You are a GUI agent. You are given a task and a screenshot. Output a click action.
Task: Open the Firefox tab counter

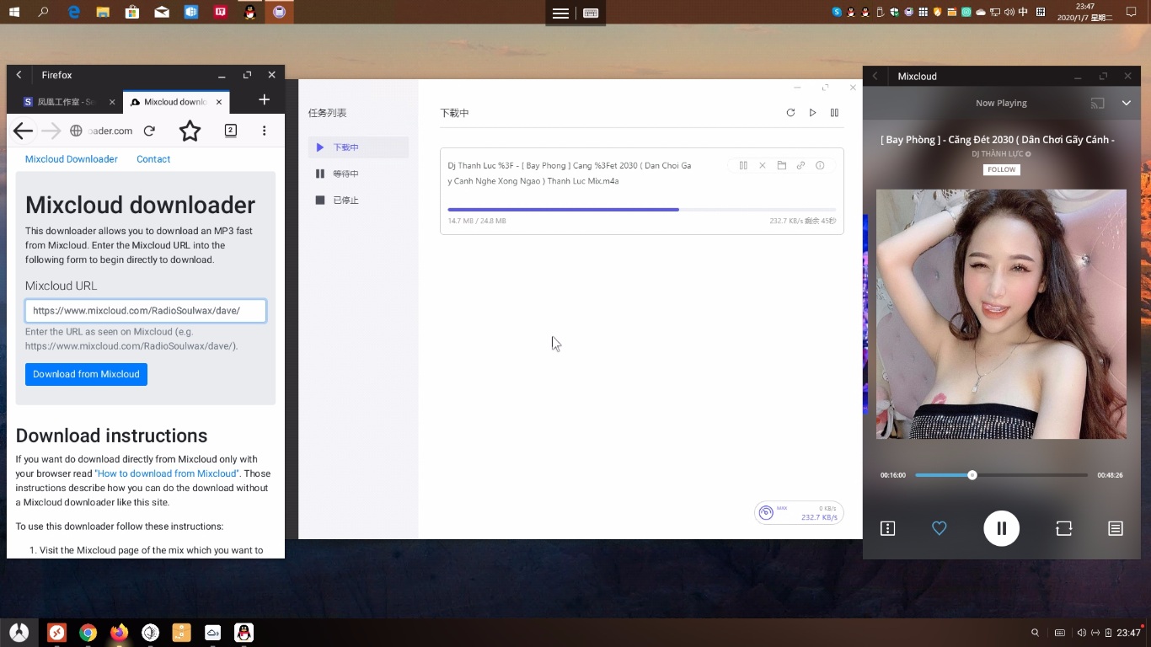coord(230,130)
